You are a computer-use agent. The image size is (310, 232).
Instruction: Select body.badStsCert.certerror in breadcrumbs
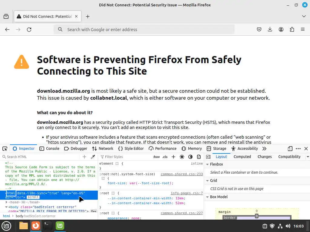pos(36,216)
